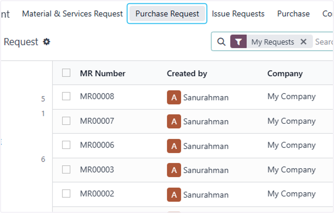Click the name Sanurahman in the MR00002 row
Image resolution: width=334 pixels, height=213 pixels.
pyautogui.click(x=206, y=195)
